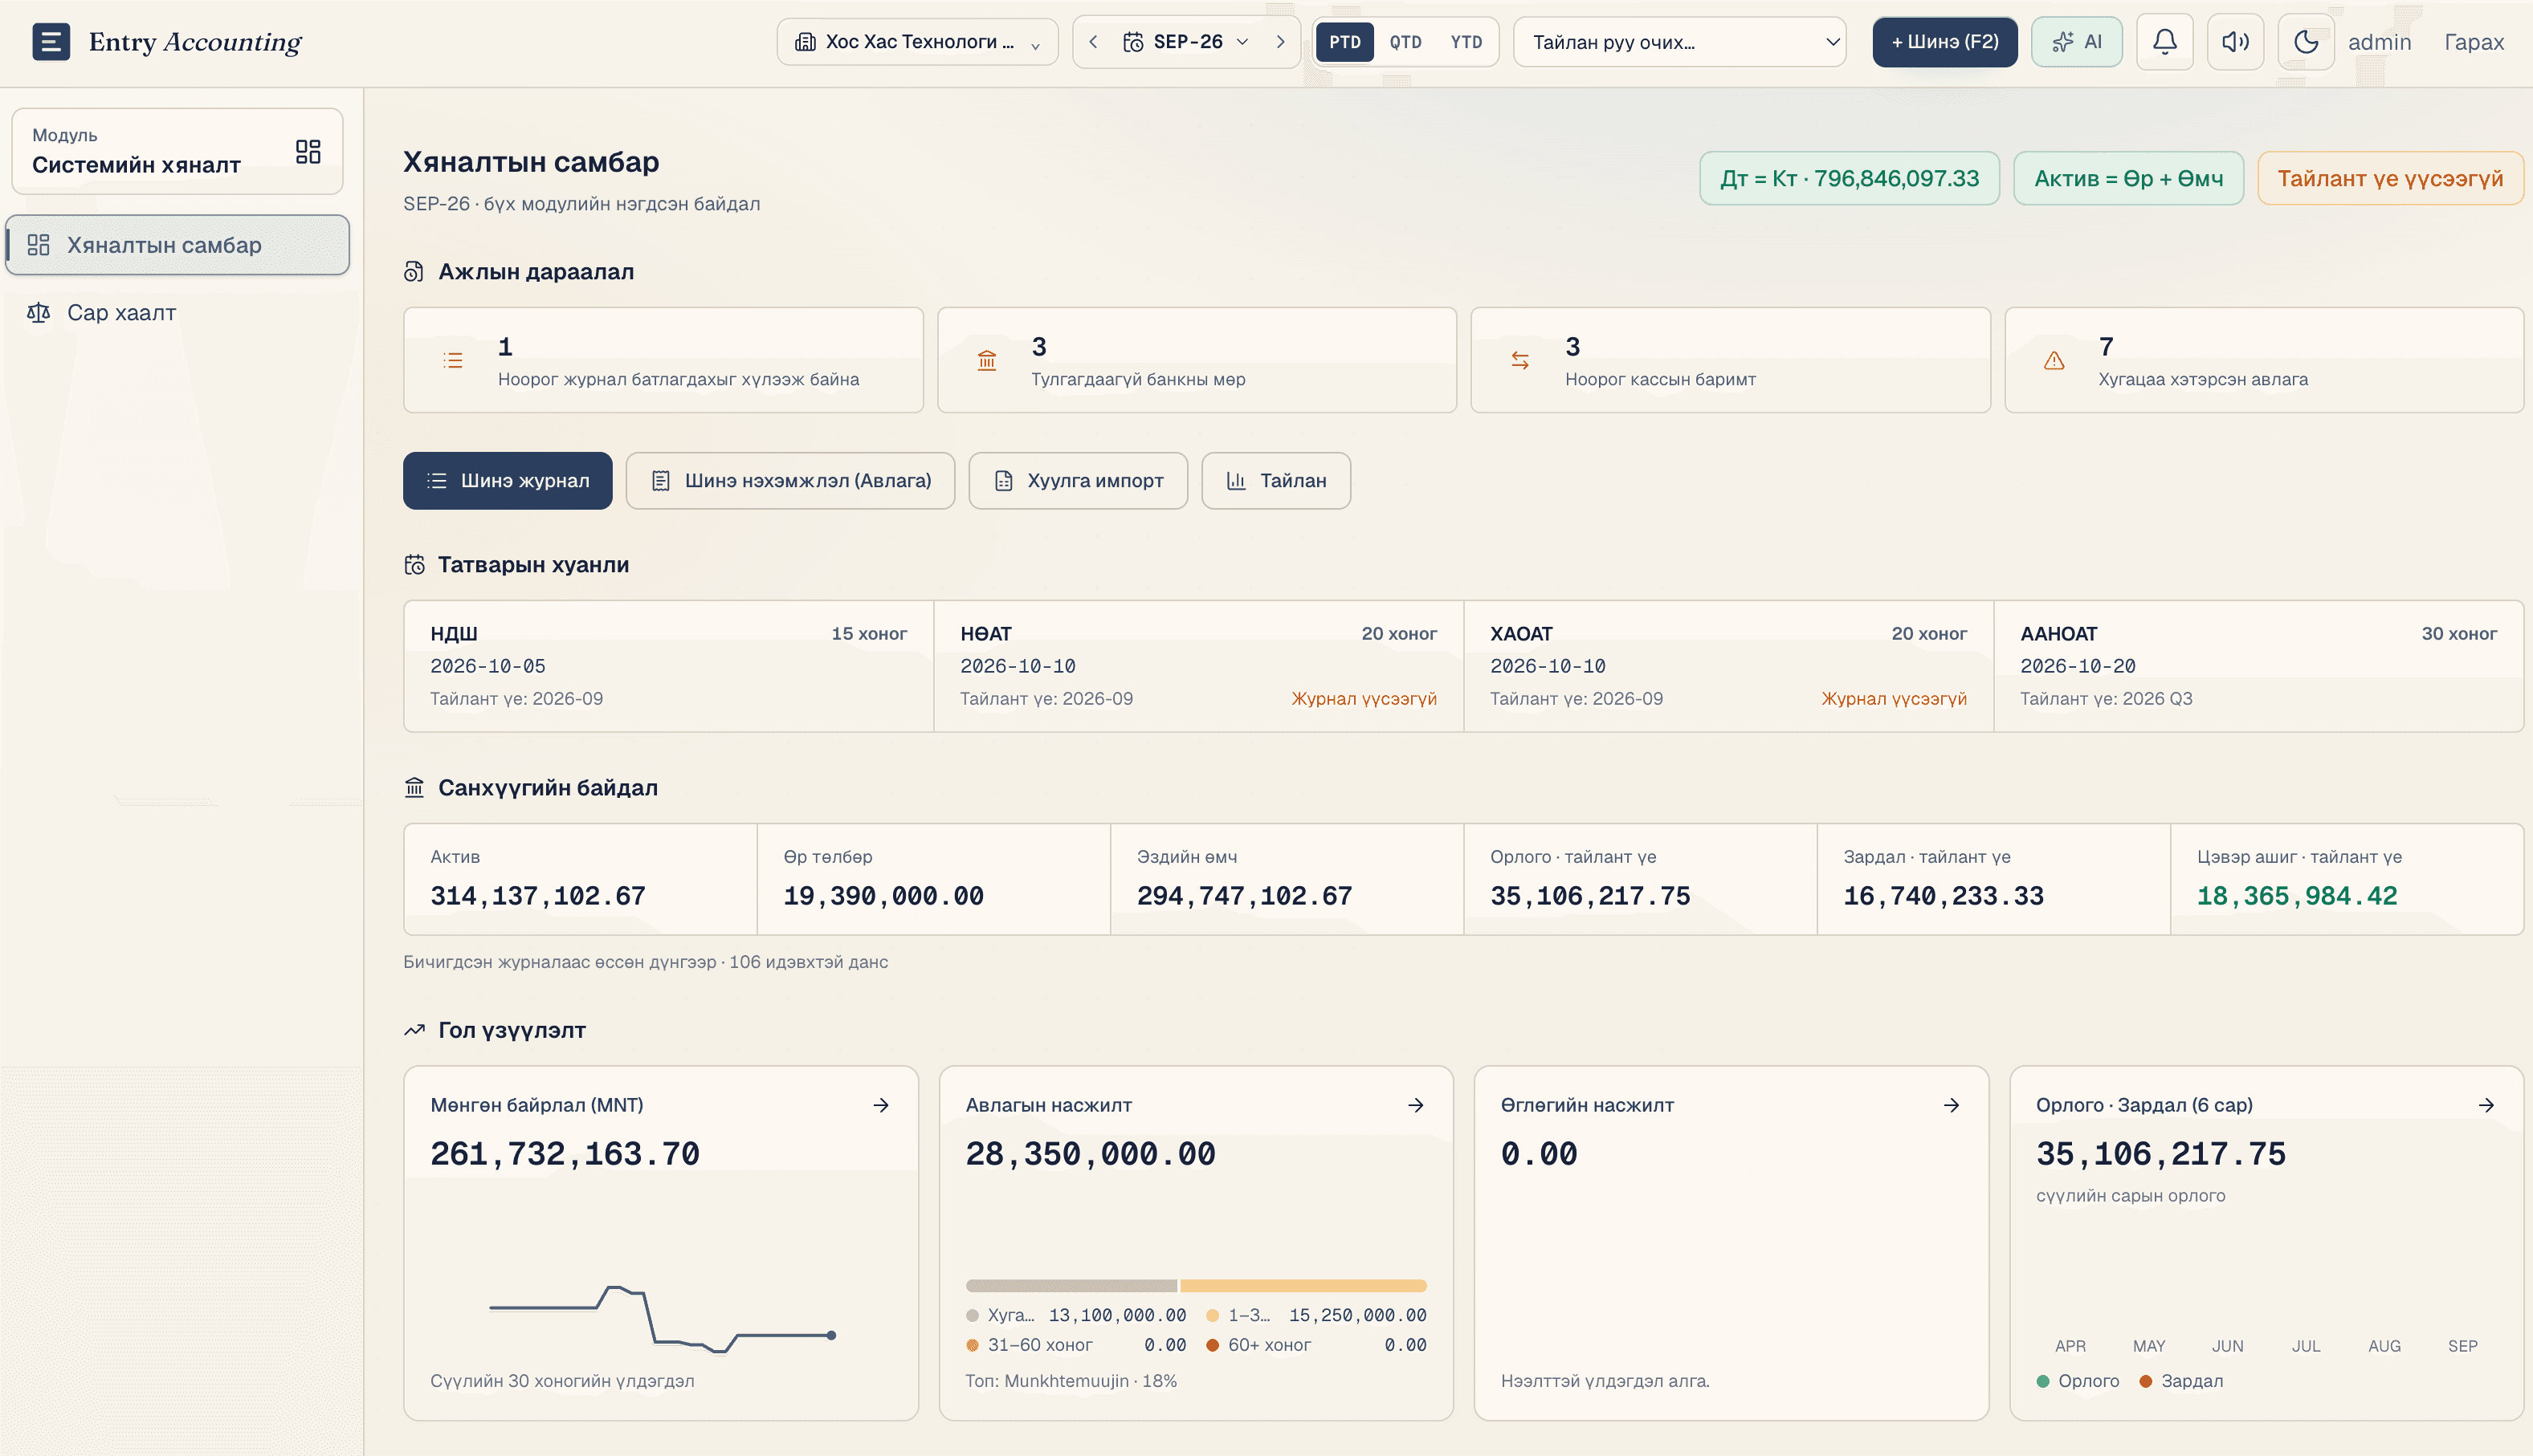This screenshot has width=2533, height=1456.
Task: Open Авлагын насжилт card arrow
Action: tap(1416, 1105)
